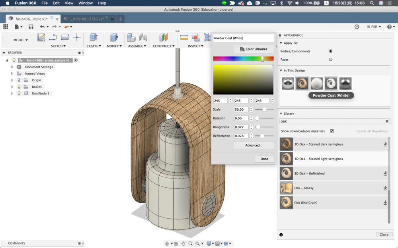Open the MODEL workspace dropdown
398x248 pixels.
tap(21, 40)
